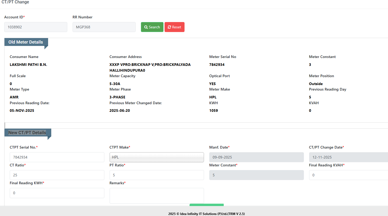Open the CT/PT Change Date field
Image resolution: width=388 pixels, height=216 pixels.
point(348,157)
